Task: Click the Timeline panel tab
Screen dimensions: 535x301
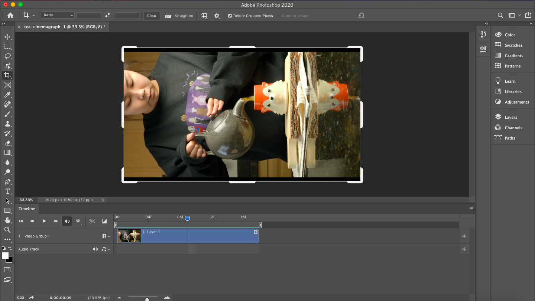Action: coord(26,209)
